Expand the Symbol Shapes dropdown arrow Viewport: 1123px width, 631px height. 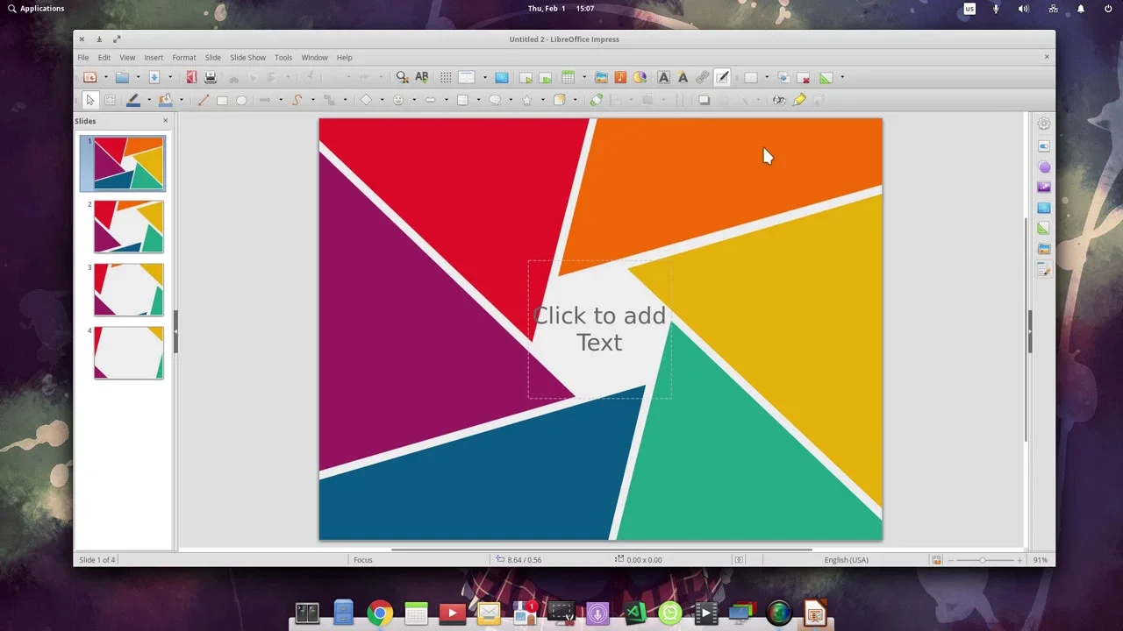(414, 101)
